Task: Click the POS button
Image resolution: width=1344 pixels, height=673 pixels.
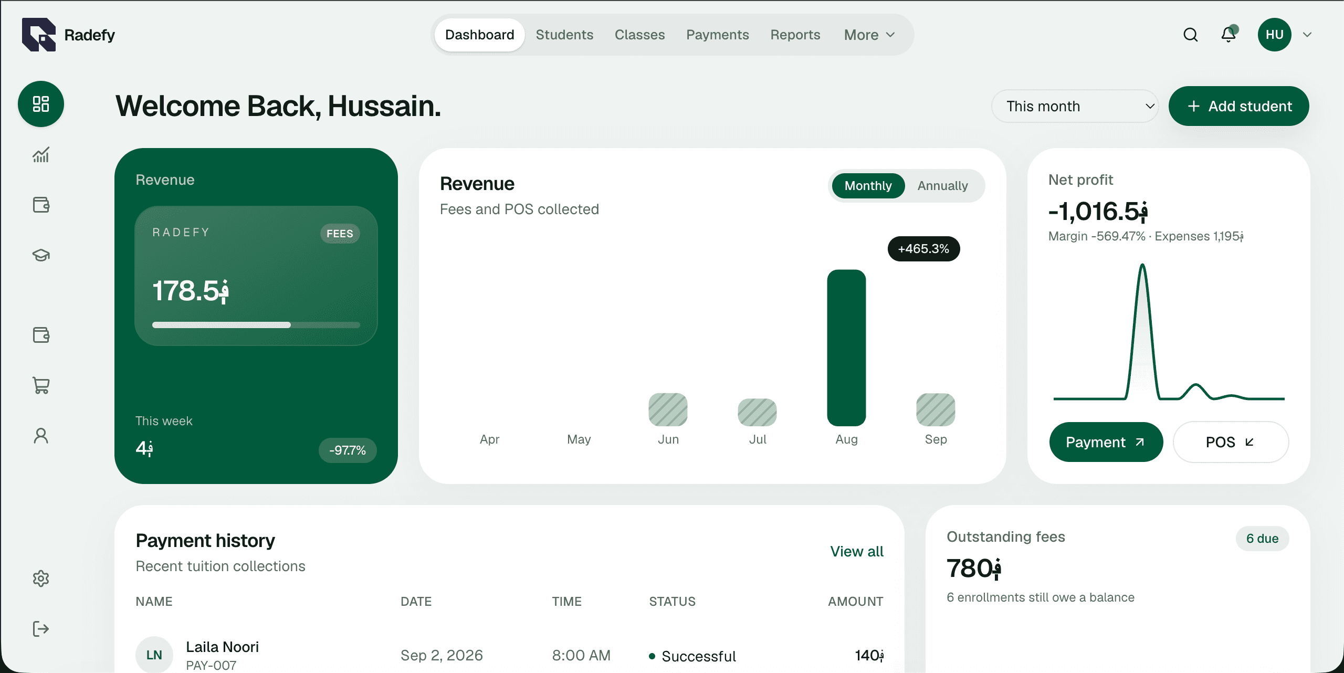Action: [x=1231, y=442]
